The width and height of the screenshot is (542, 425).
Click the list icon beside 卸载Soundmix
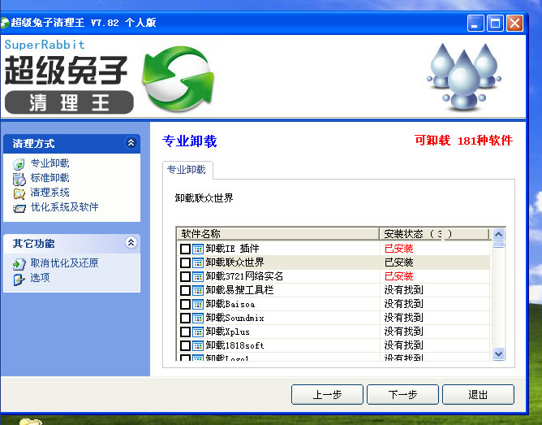pyautogui.click(x=198, y=318)
